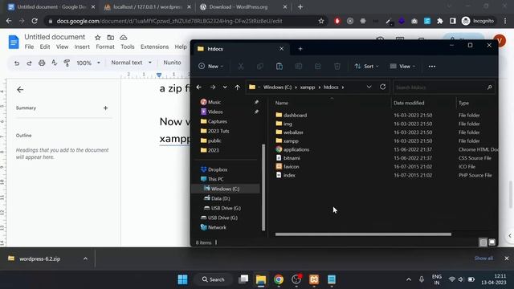The height and width of the screenshot is (289, 514).
Task: Switch to large thumbnails view in status bar
Action: point(492,242)
